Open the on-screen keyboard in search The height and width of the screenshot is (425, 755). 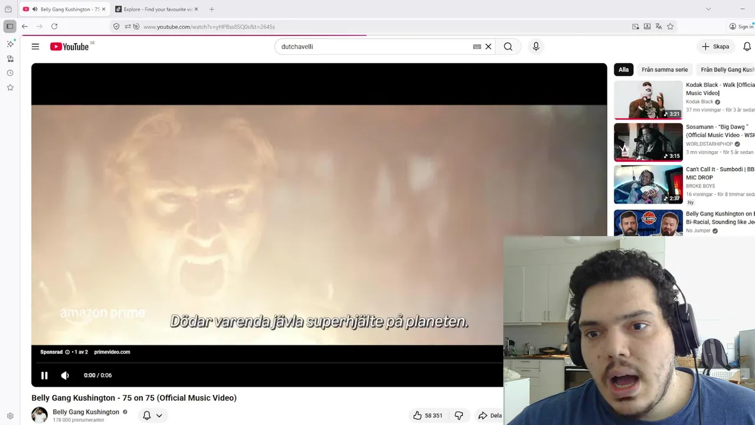[x=477, y=47]
